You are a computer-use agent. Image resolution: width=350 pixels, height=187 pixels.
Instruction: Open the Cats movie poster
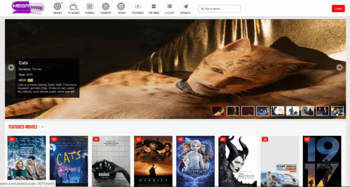[69, 161]
